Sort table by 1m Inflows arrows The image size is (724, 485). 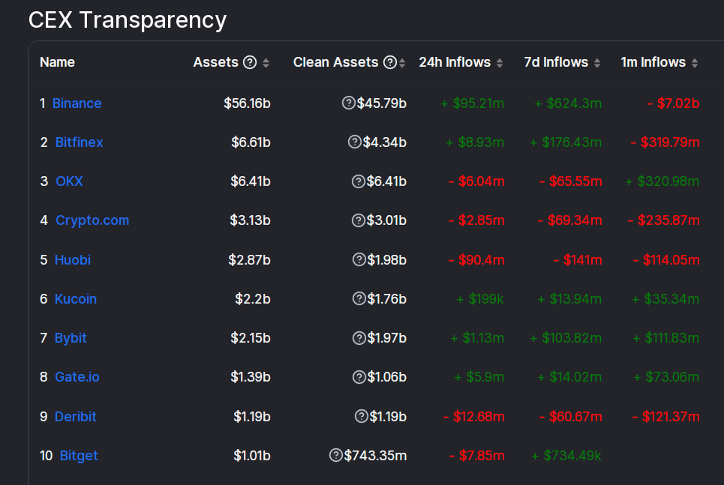point(695,63)
